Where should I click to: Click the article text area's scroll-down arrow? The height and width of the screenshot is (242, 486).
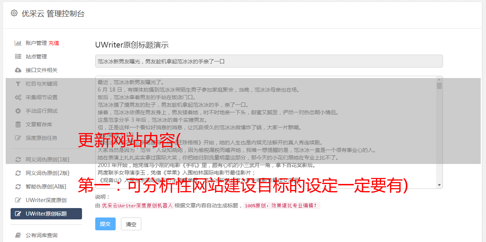pyautogui.click(x=439, y=185)
